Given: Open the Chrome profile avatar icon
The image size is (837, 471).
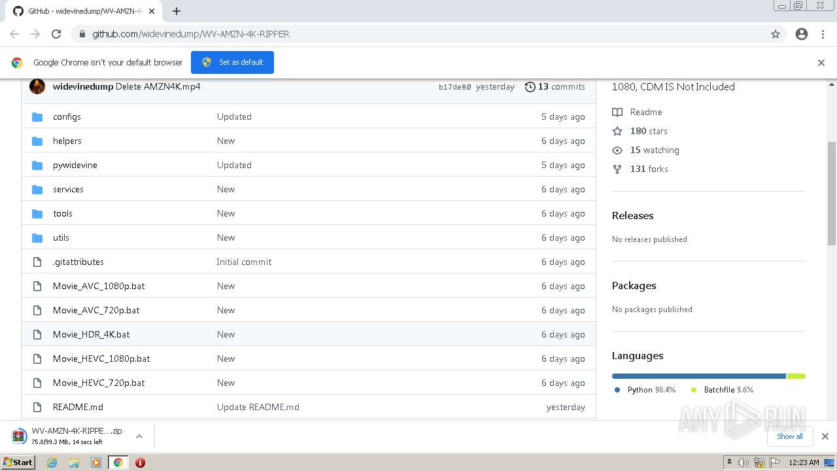Looking at the screenshot, I should click(802, 34).
